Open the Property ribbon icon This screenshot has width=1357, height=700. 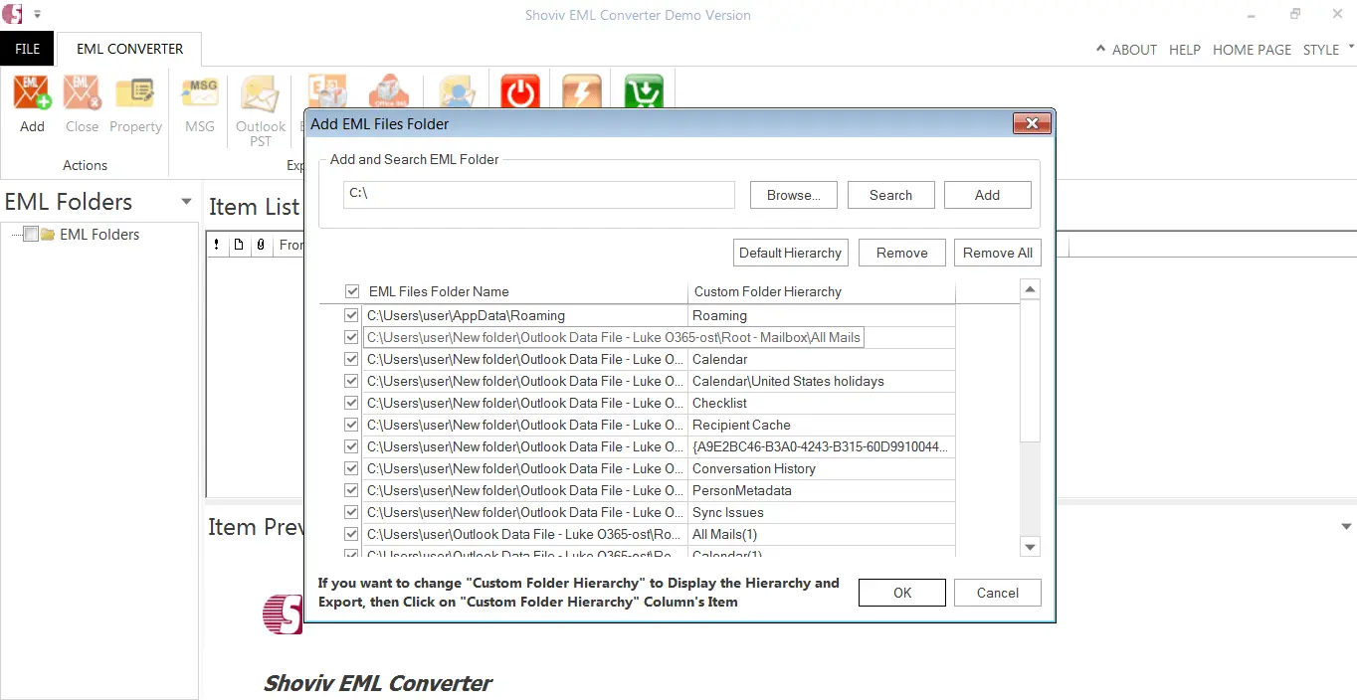click(135, 92)
